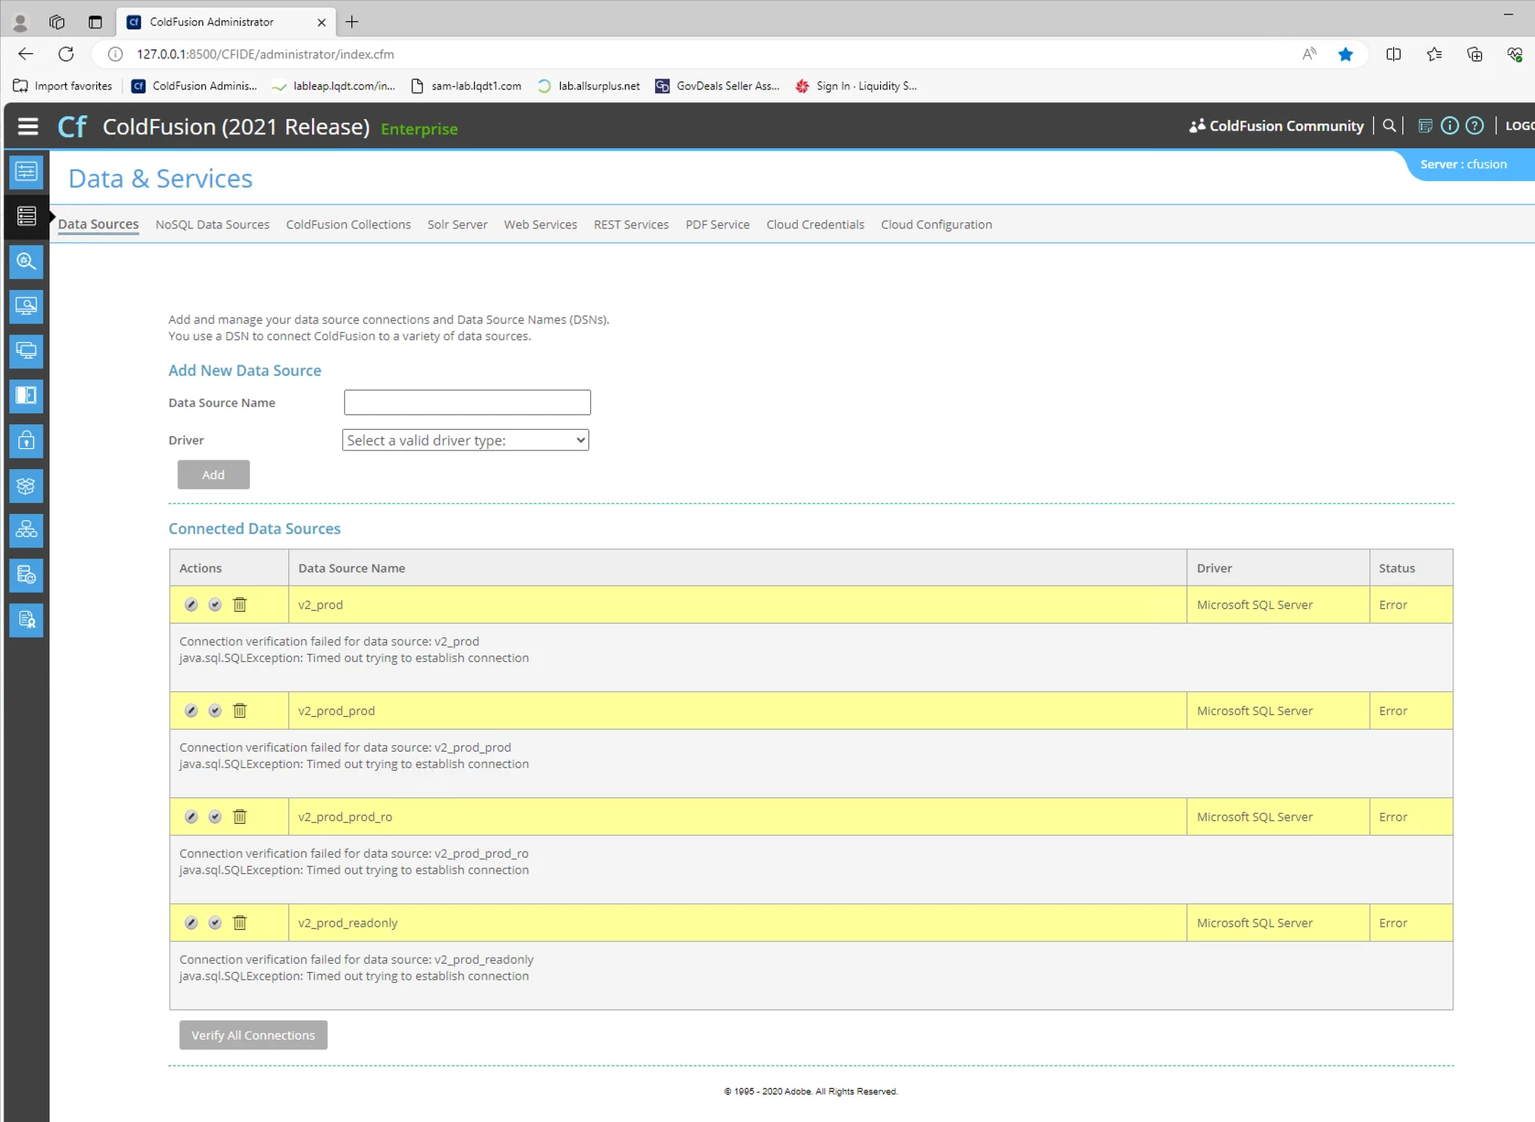Edit the v2_prod_readonly data source
The height and width of the screenshot is (1122, 1535).
[191, 923]
